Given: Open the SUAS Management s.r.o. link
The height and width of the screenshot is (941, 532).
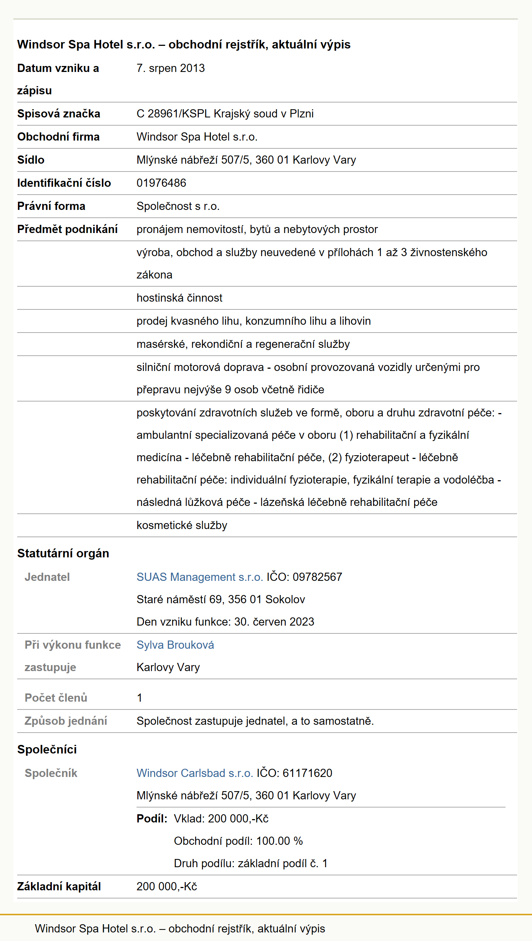Looking at the screenshot, I should pos(200,577).
